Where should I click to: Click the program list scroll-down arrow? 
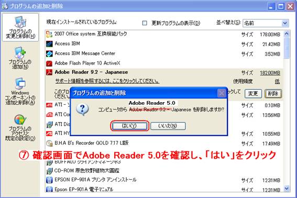(287, 189)
